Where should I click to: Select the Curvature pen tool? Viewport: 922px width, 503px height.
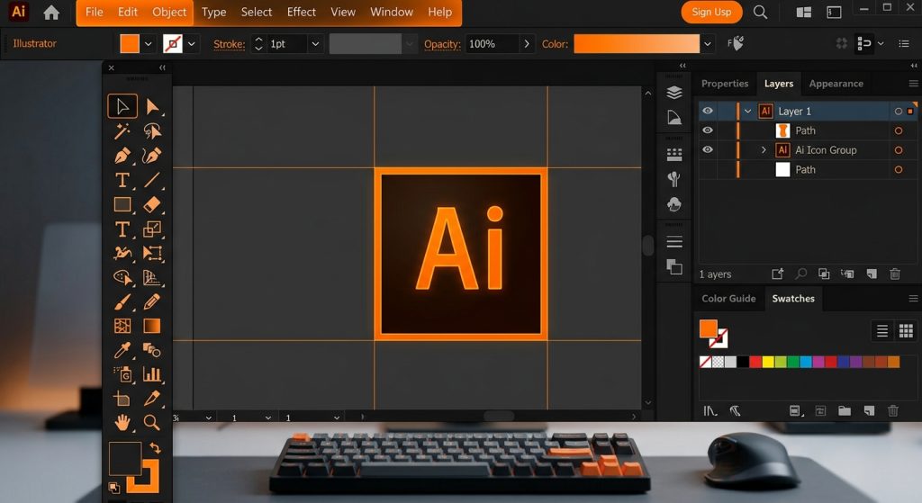[152, 156]
